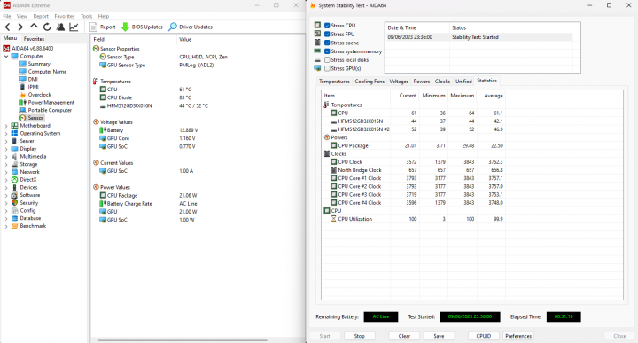Open the Favorites menu
Screen dimensions: 638x343
point(65,16)
